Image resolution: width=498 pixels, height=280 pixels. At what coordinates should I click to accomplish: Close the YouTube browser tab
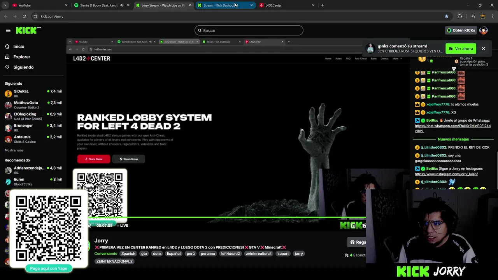pos(66,5)
